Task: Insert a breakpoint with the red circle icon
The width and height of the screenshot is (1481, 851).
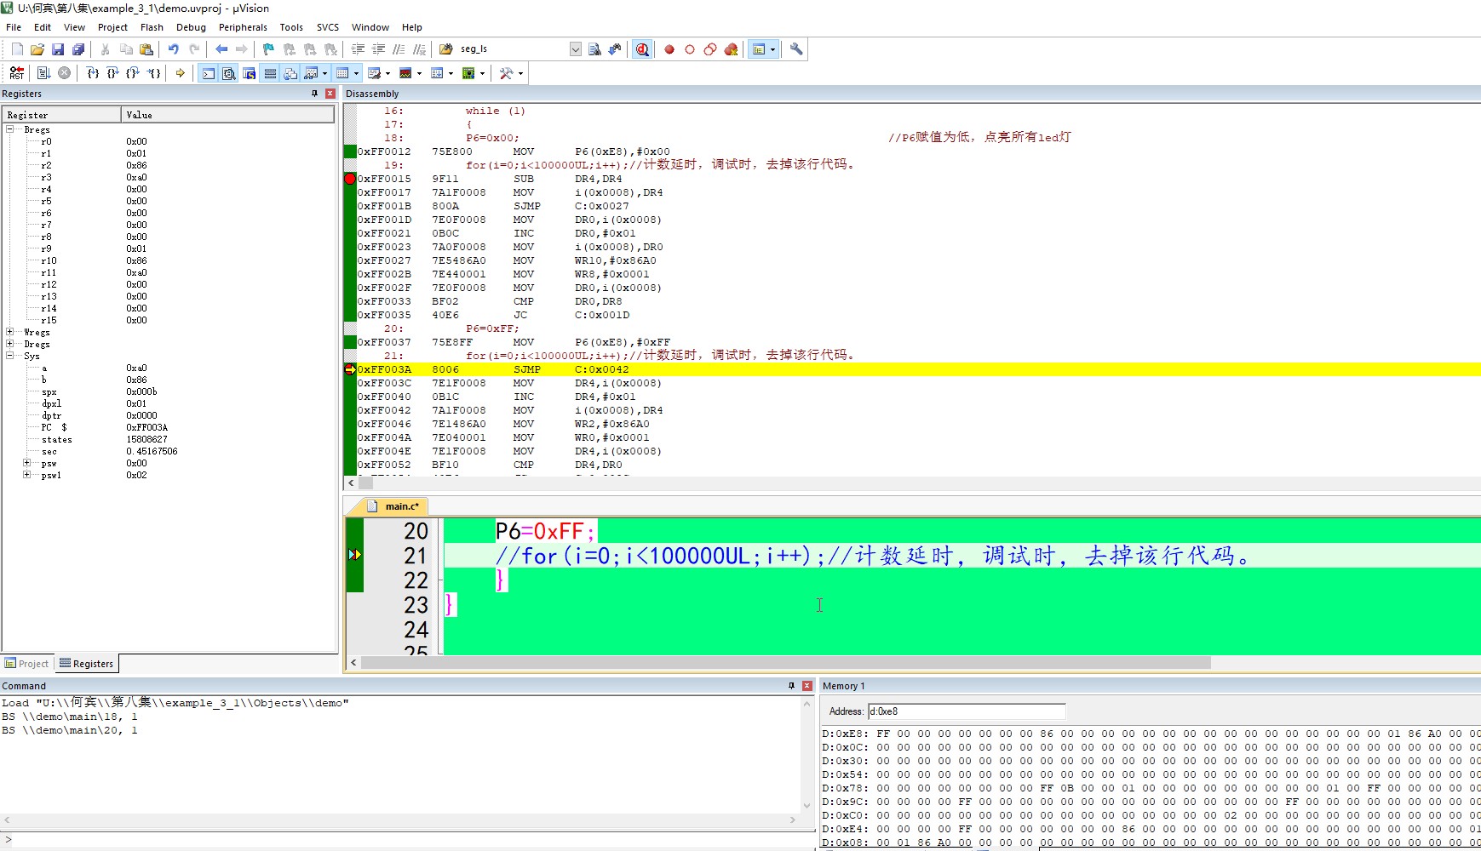Action: (669, 49)
